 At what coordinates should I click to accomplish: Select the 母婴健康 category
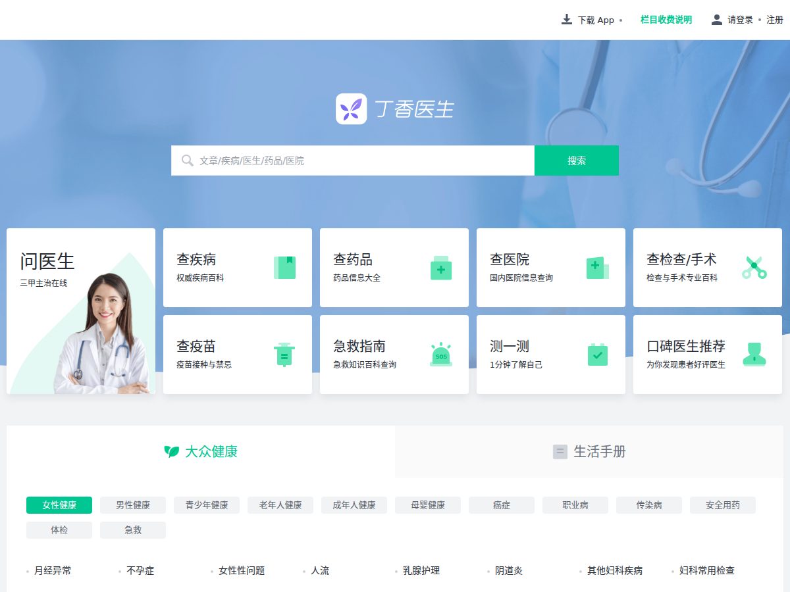point(428,505)
